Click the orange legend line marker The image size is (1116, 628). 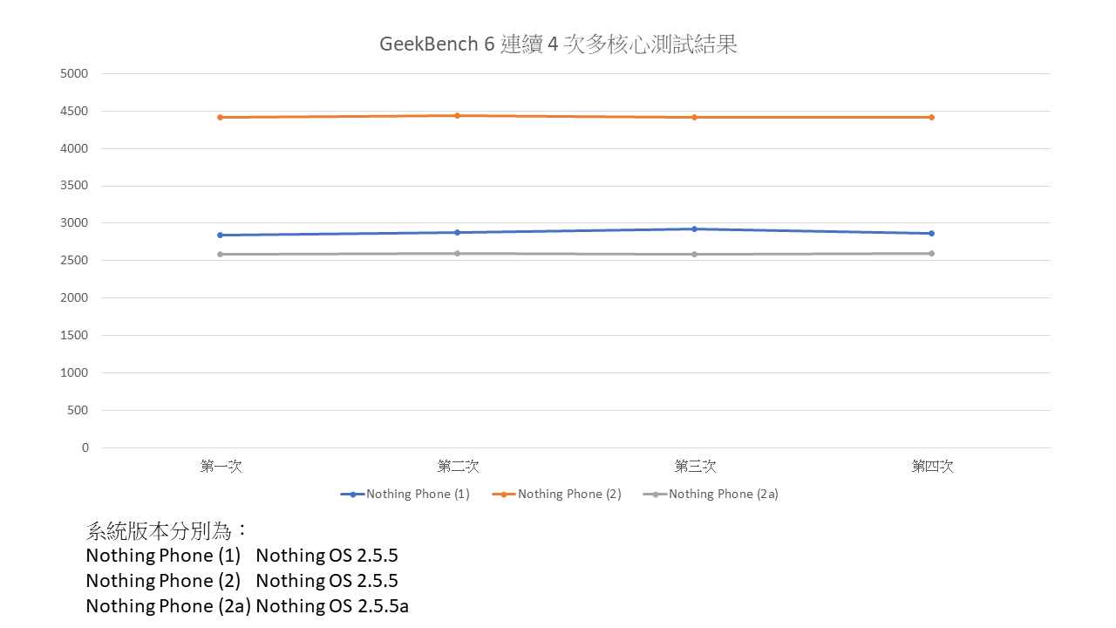[504, 495]
